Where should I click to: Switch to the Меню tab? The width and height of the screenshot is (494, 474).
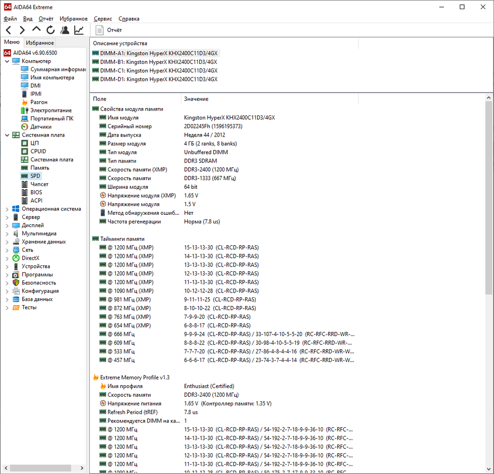tap(12, 42)
